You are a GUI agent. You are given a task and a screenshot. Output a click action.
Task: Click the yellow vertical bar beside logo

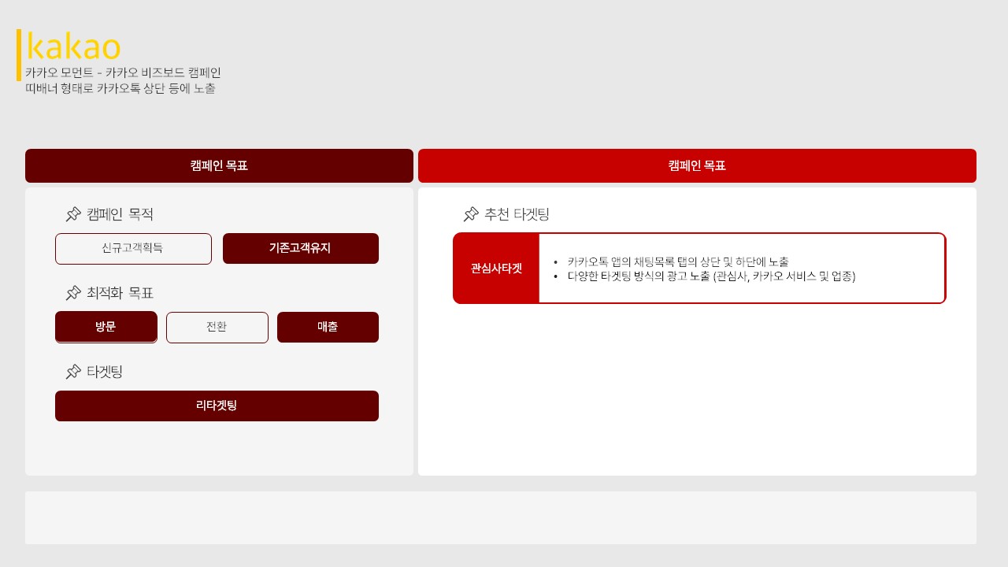pyautogui.click(x=19, y=55)
